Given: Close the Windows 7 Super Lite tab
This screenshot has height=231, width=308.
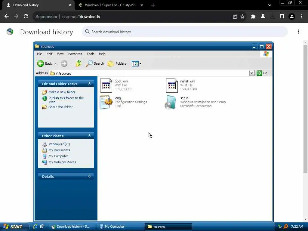Looking at the screenshot, I should 142,5.
